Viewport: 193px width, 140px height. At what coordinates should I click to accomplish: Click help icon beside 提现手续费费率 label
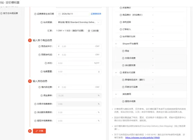[x=35, y=121]
